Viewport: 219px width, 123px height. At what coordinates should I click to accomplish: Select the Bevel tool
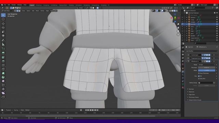click(x=3, y=61)
